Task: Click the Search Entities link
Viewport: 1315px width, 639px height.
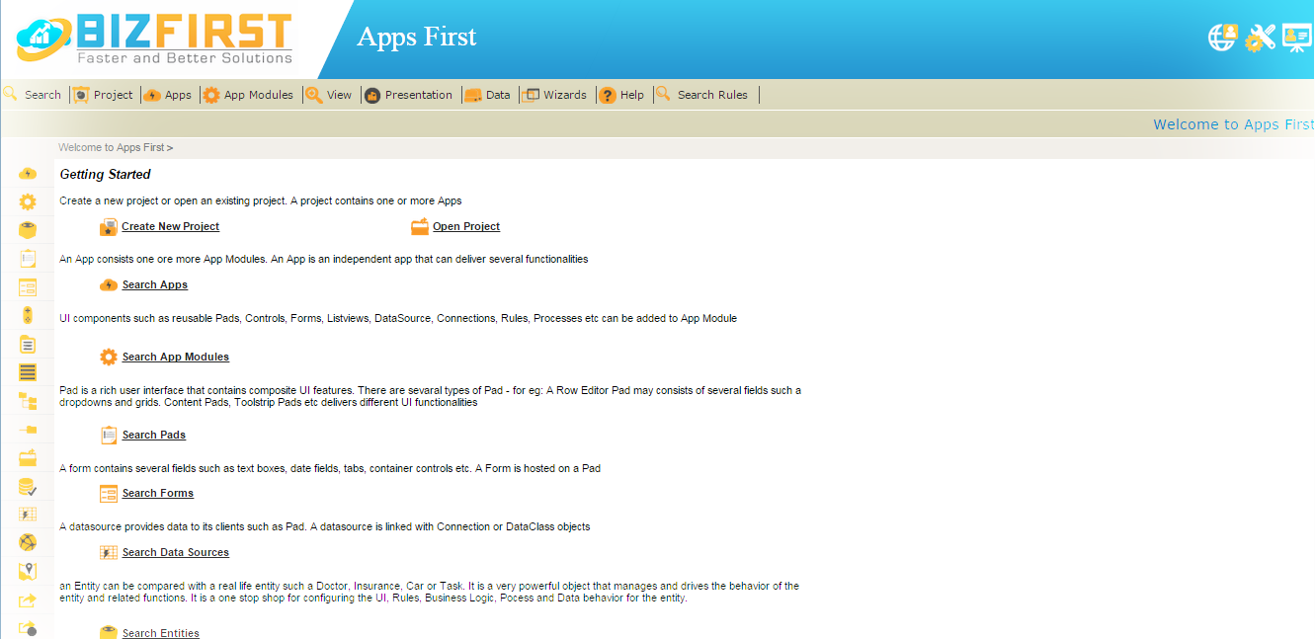Action: (x=161, y=633)
